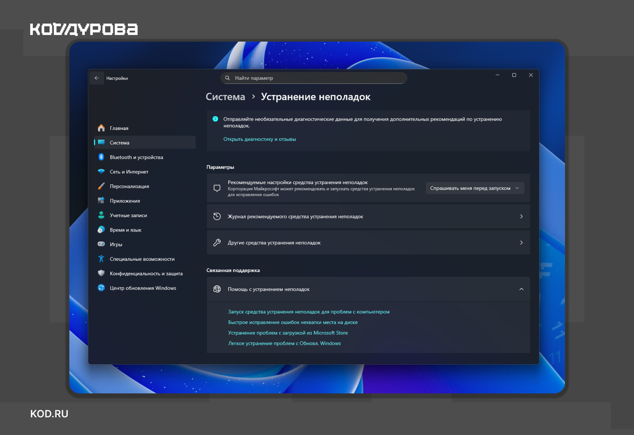This screenshot has width=634, height=435.
Task: Open Другие средства устранения неполадок row
Action: click(368, 243)
